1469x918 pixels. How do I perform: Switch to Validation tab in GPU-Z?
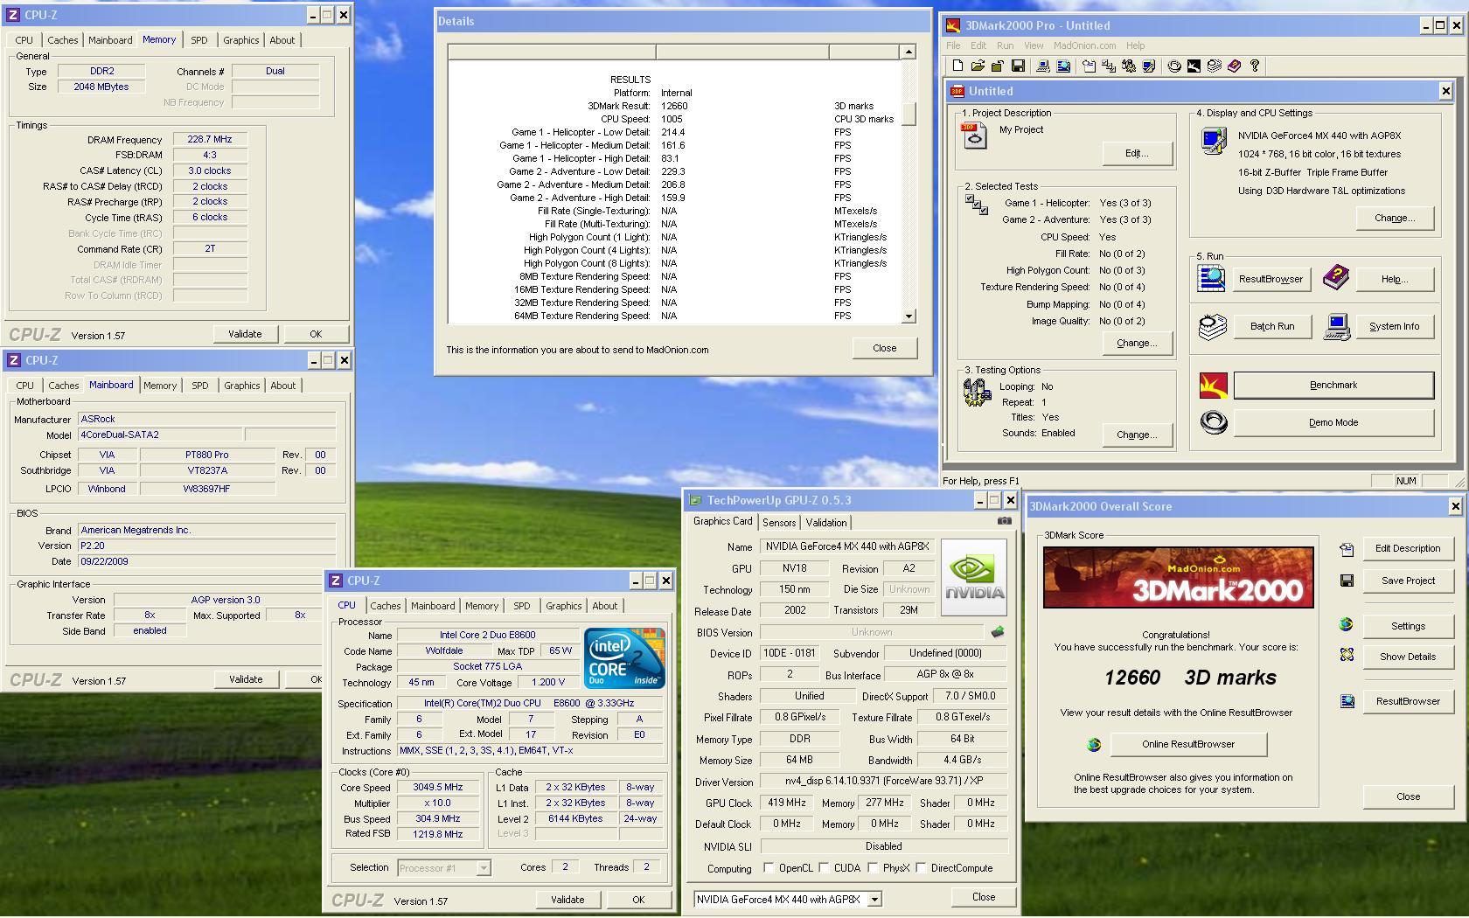(825, 523)
